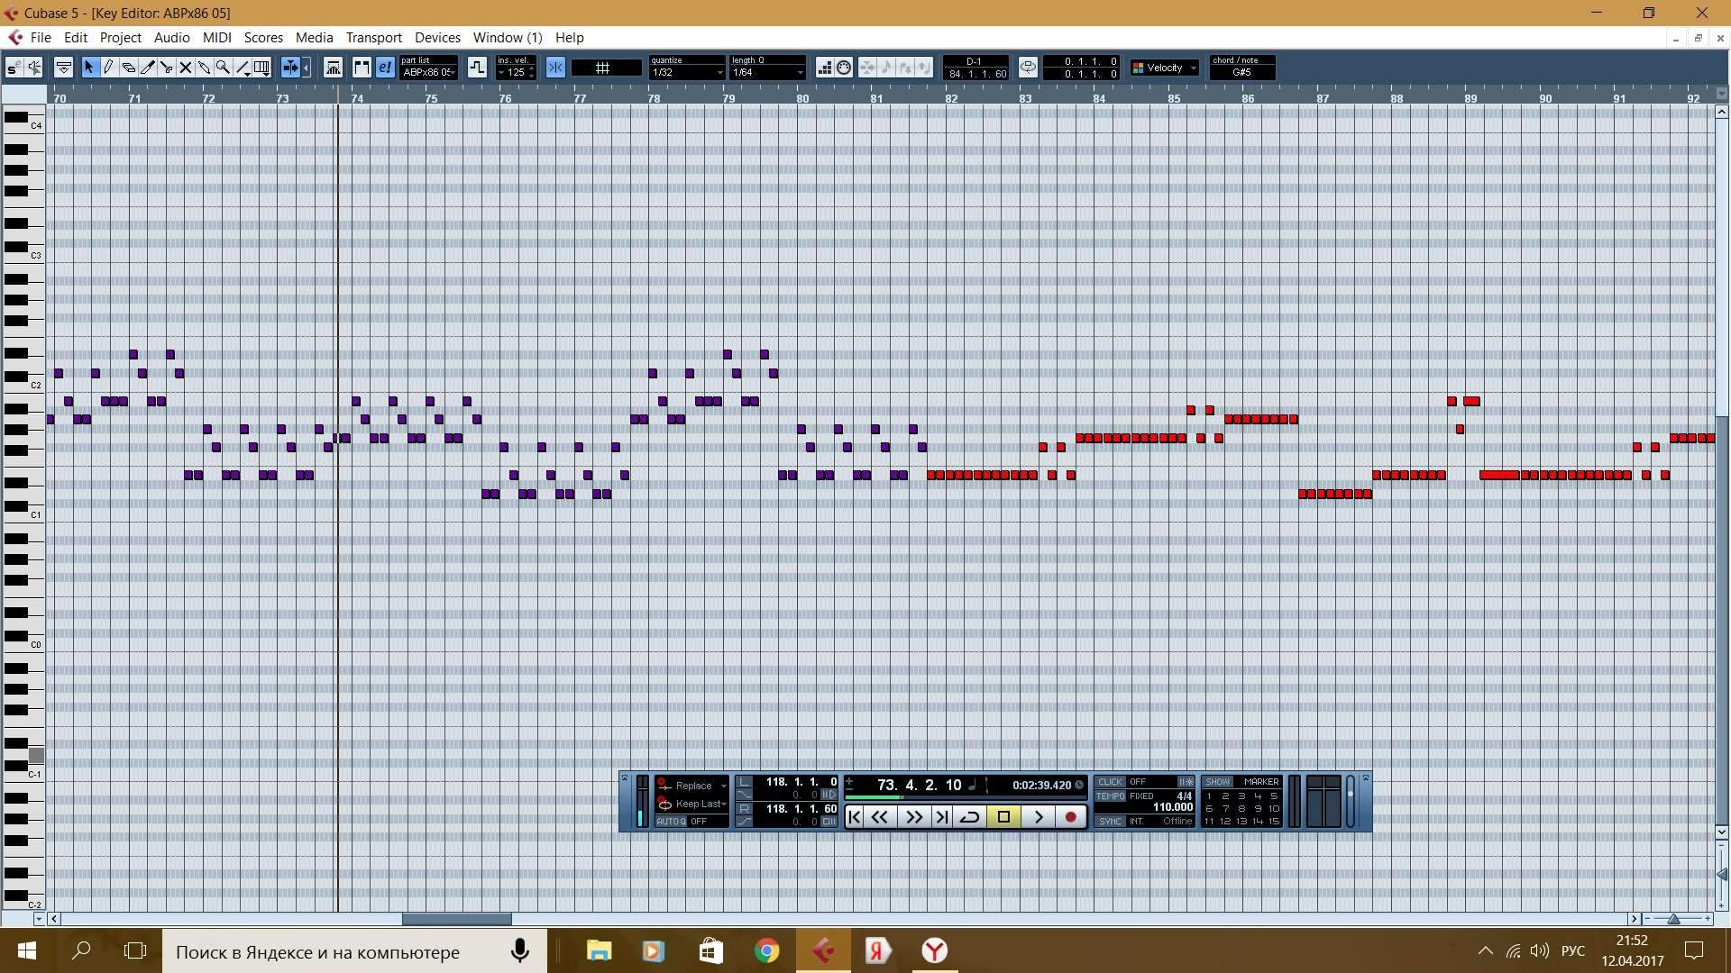1731x973 pixels.
Task: Open the MIDI menu
Action: click(216, 37)
